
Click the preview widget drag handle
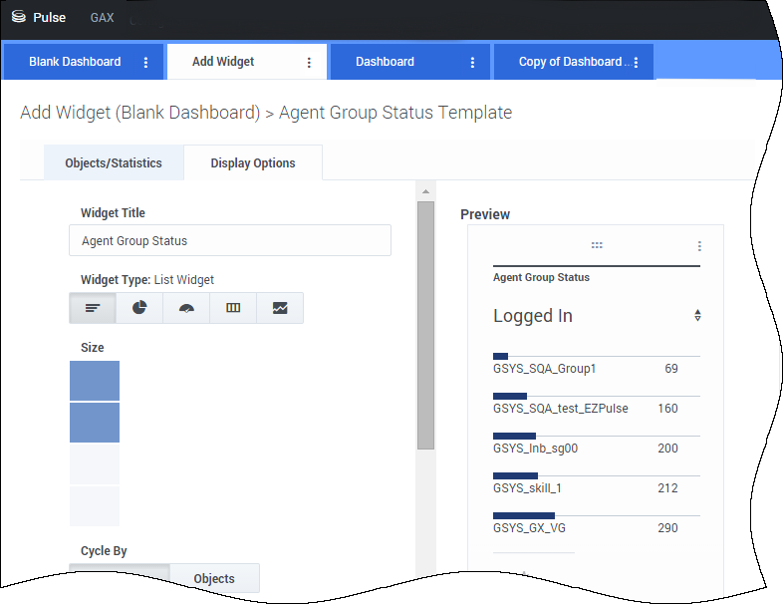pos(597,245)
